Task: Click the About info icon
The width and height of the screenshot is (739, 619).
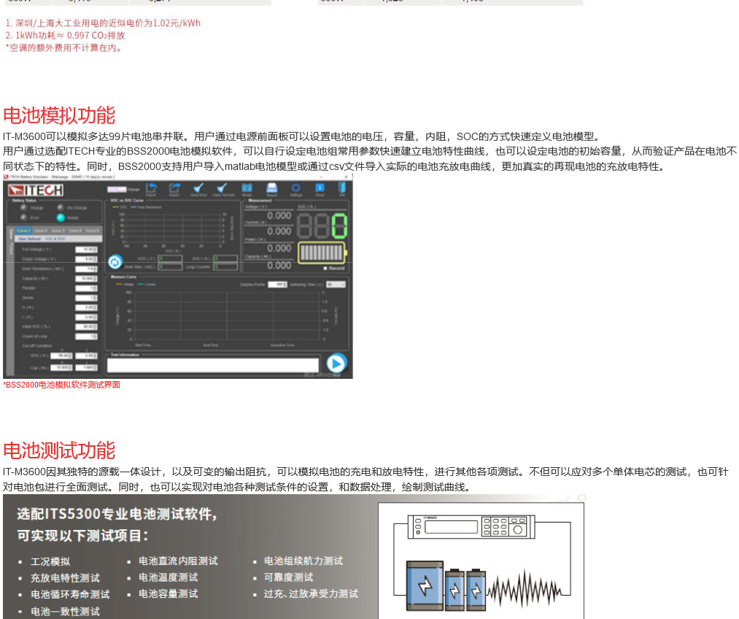Action: tap(320, 188)
